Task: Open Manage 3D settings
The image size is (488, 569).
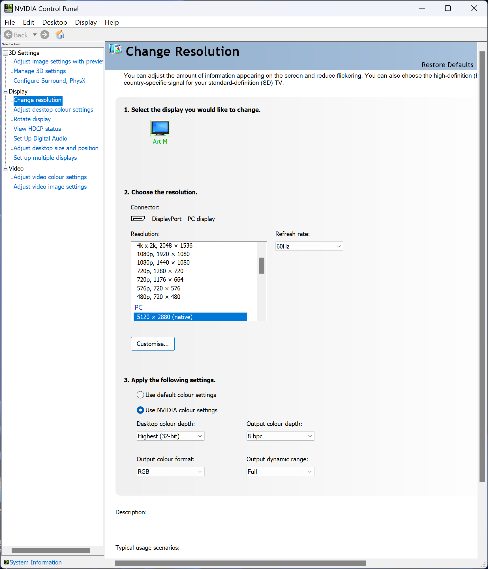Action: click(40, 71)
